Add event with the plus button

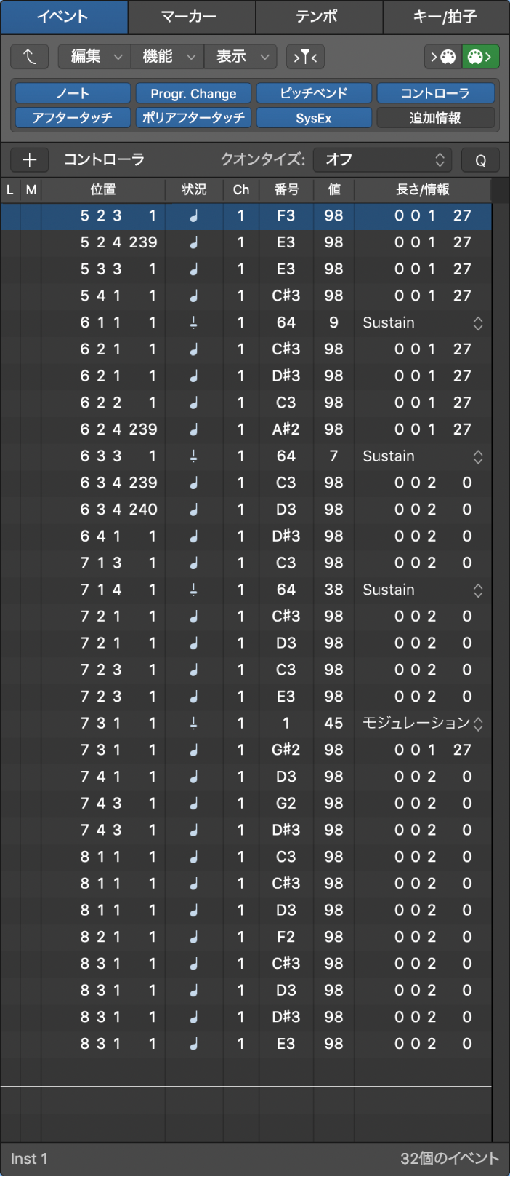pyautogui.click(x=29, y=159)
